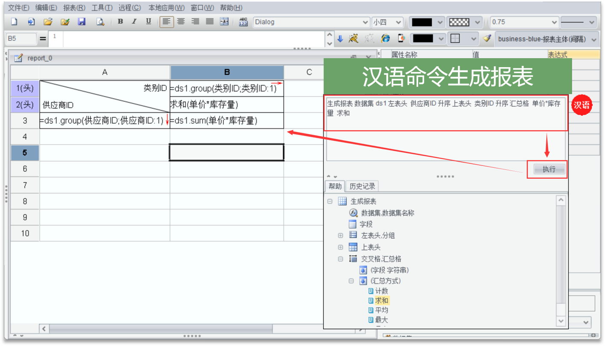
Task: Open the 小四 font size dropdown
Action: pyautogui.click(x=398, y=22)
